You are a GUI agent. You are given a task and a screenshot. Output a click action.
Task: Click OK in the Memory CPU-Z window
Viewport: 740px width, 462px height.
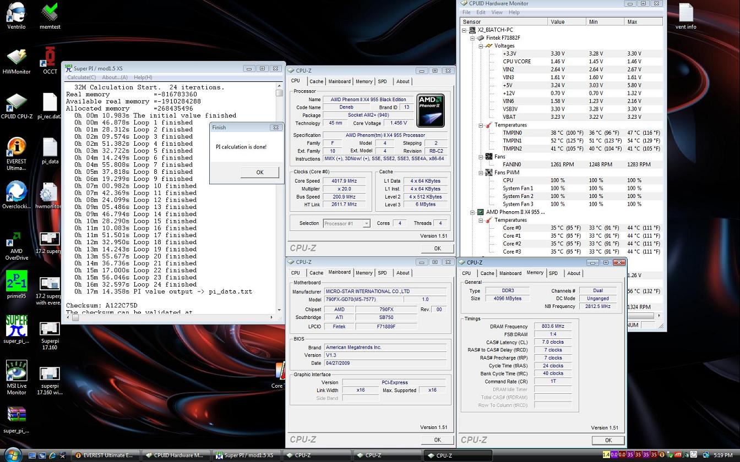tap(608, 440)
